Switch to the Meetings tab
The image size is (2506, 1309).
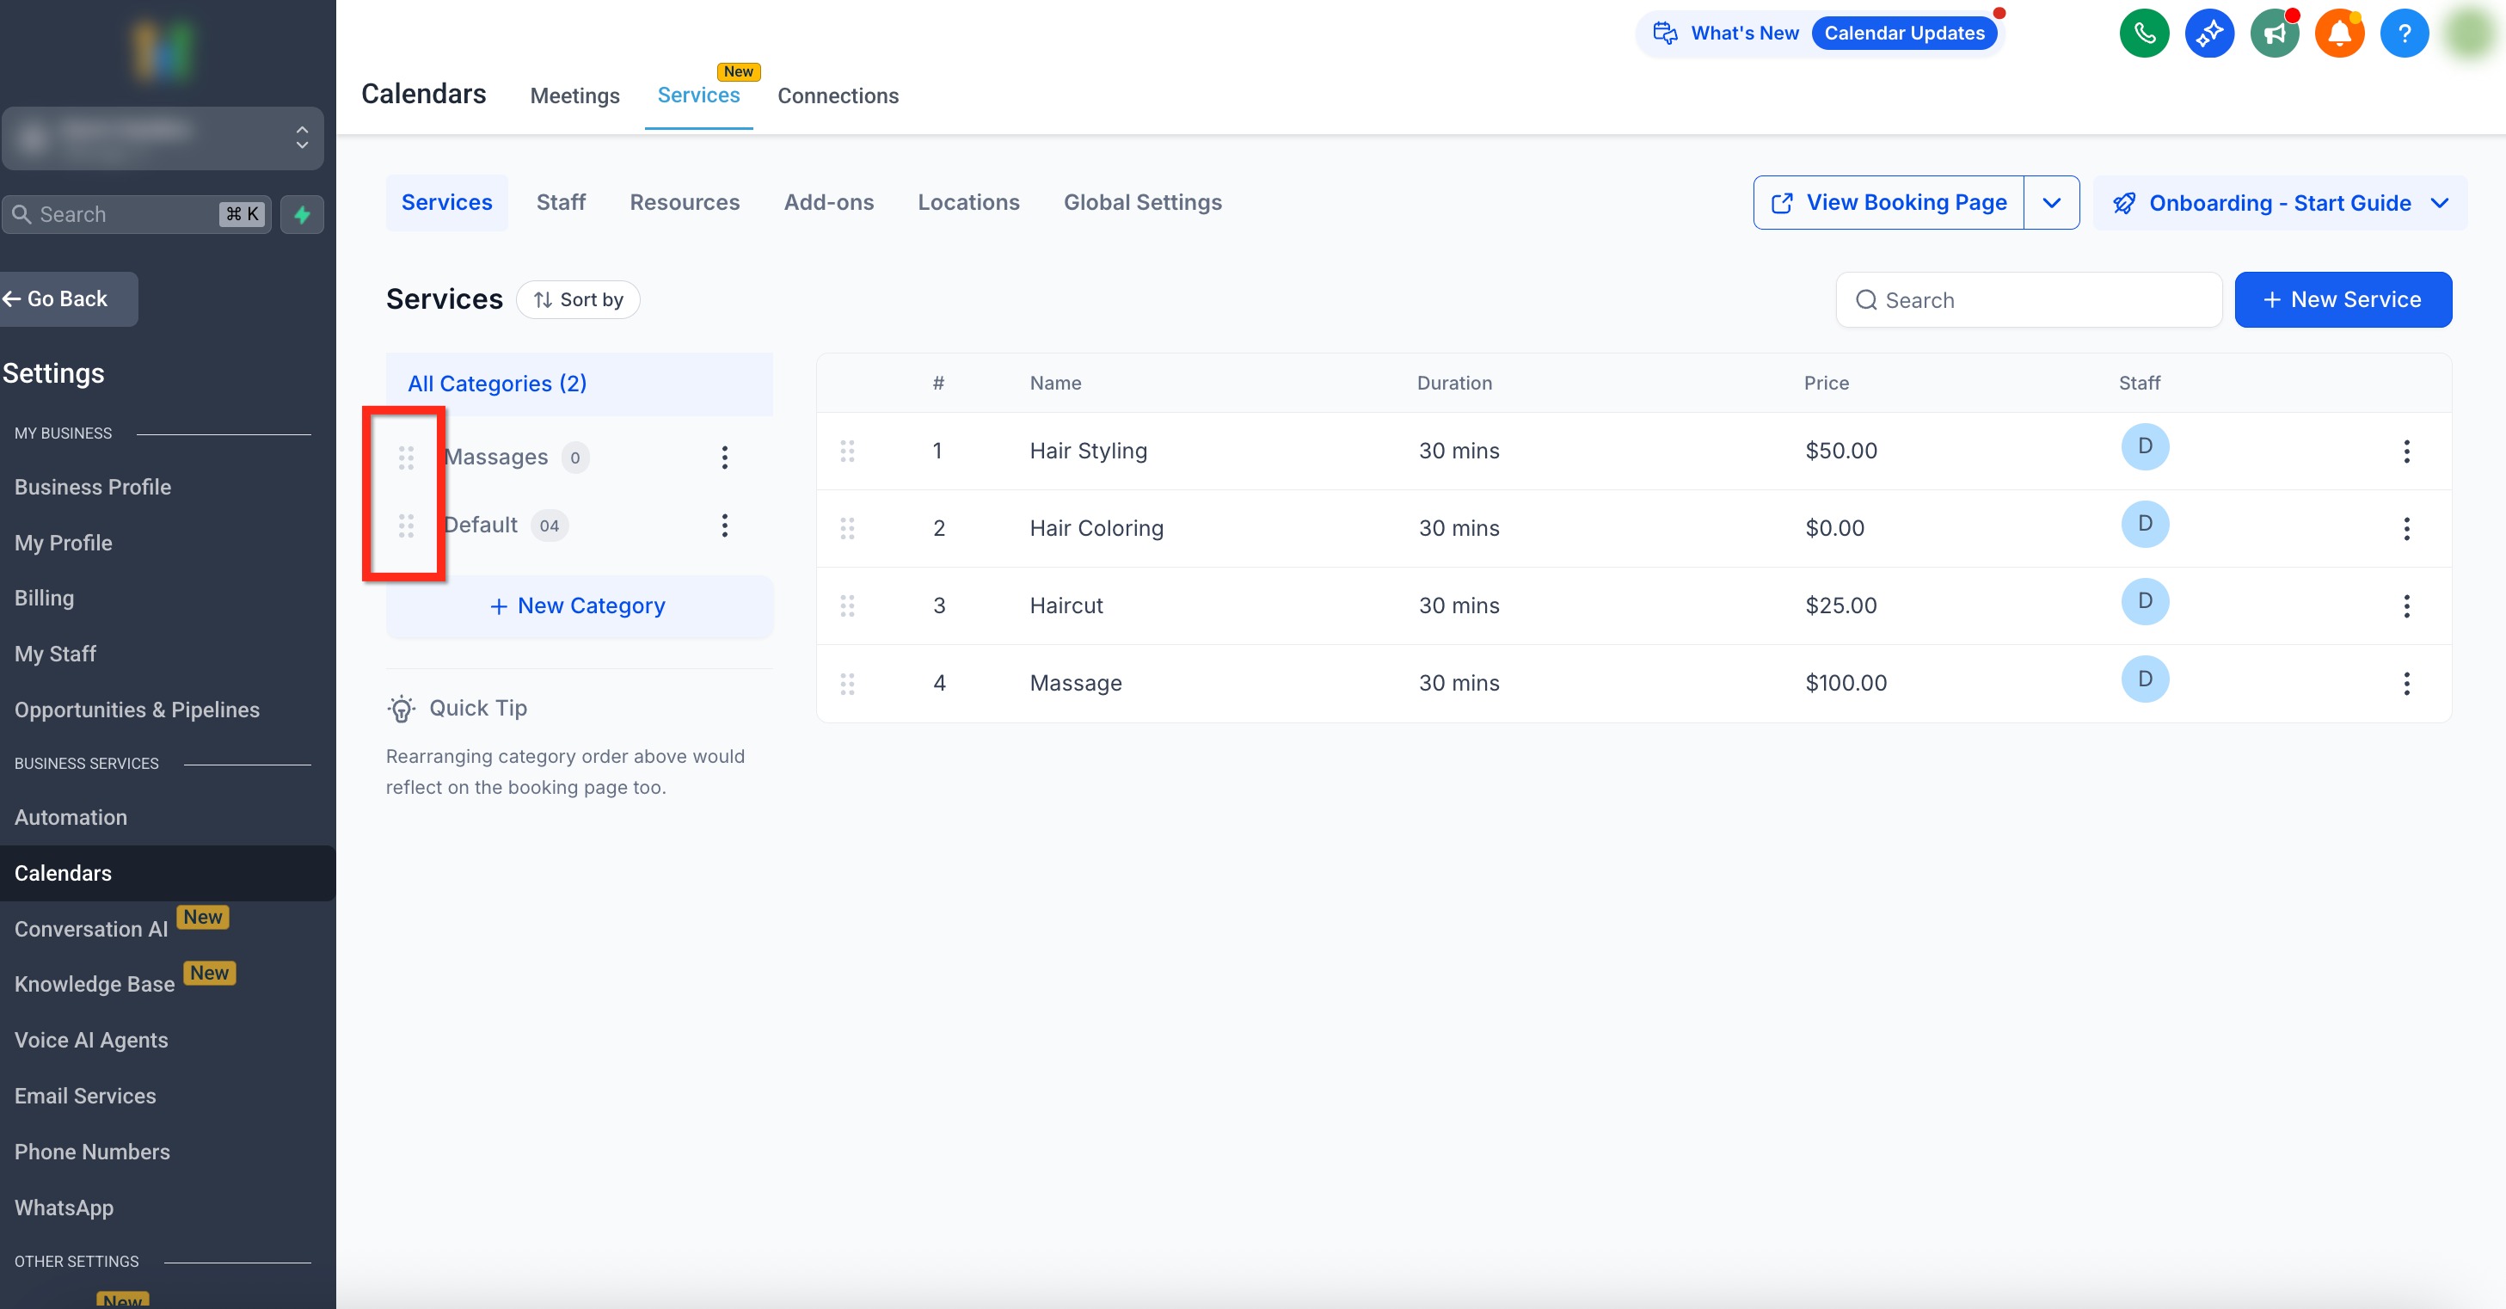coord(574,95)
